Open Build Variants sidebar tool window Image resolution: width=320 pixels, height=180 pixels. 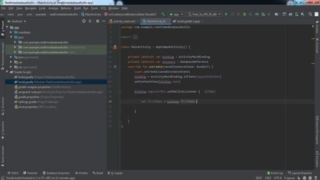(2, 155)
